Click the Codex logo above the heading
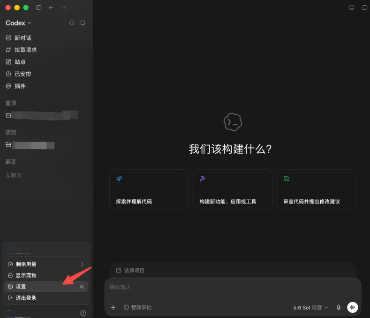The image size is (370, 318). (x=233, y=122)
